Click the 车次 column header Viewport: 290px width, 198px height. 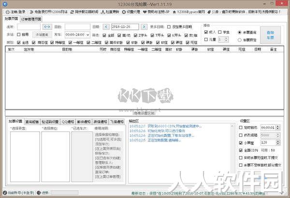coord(11,50)
